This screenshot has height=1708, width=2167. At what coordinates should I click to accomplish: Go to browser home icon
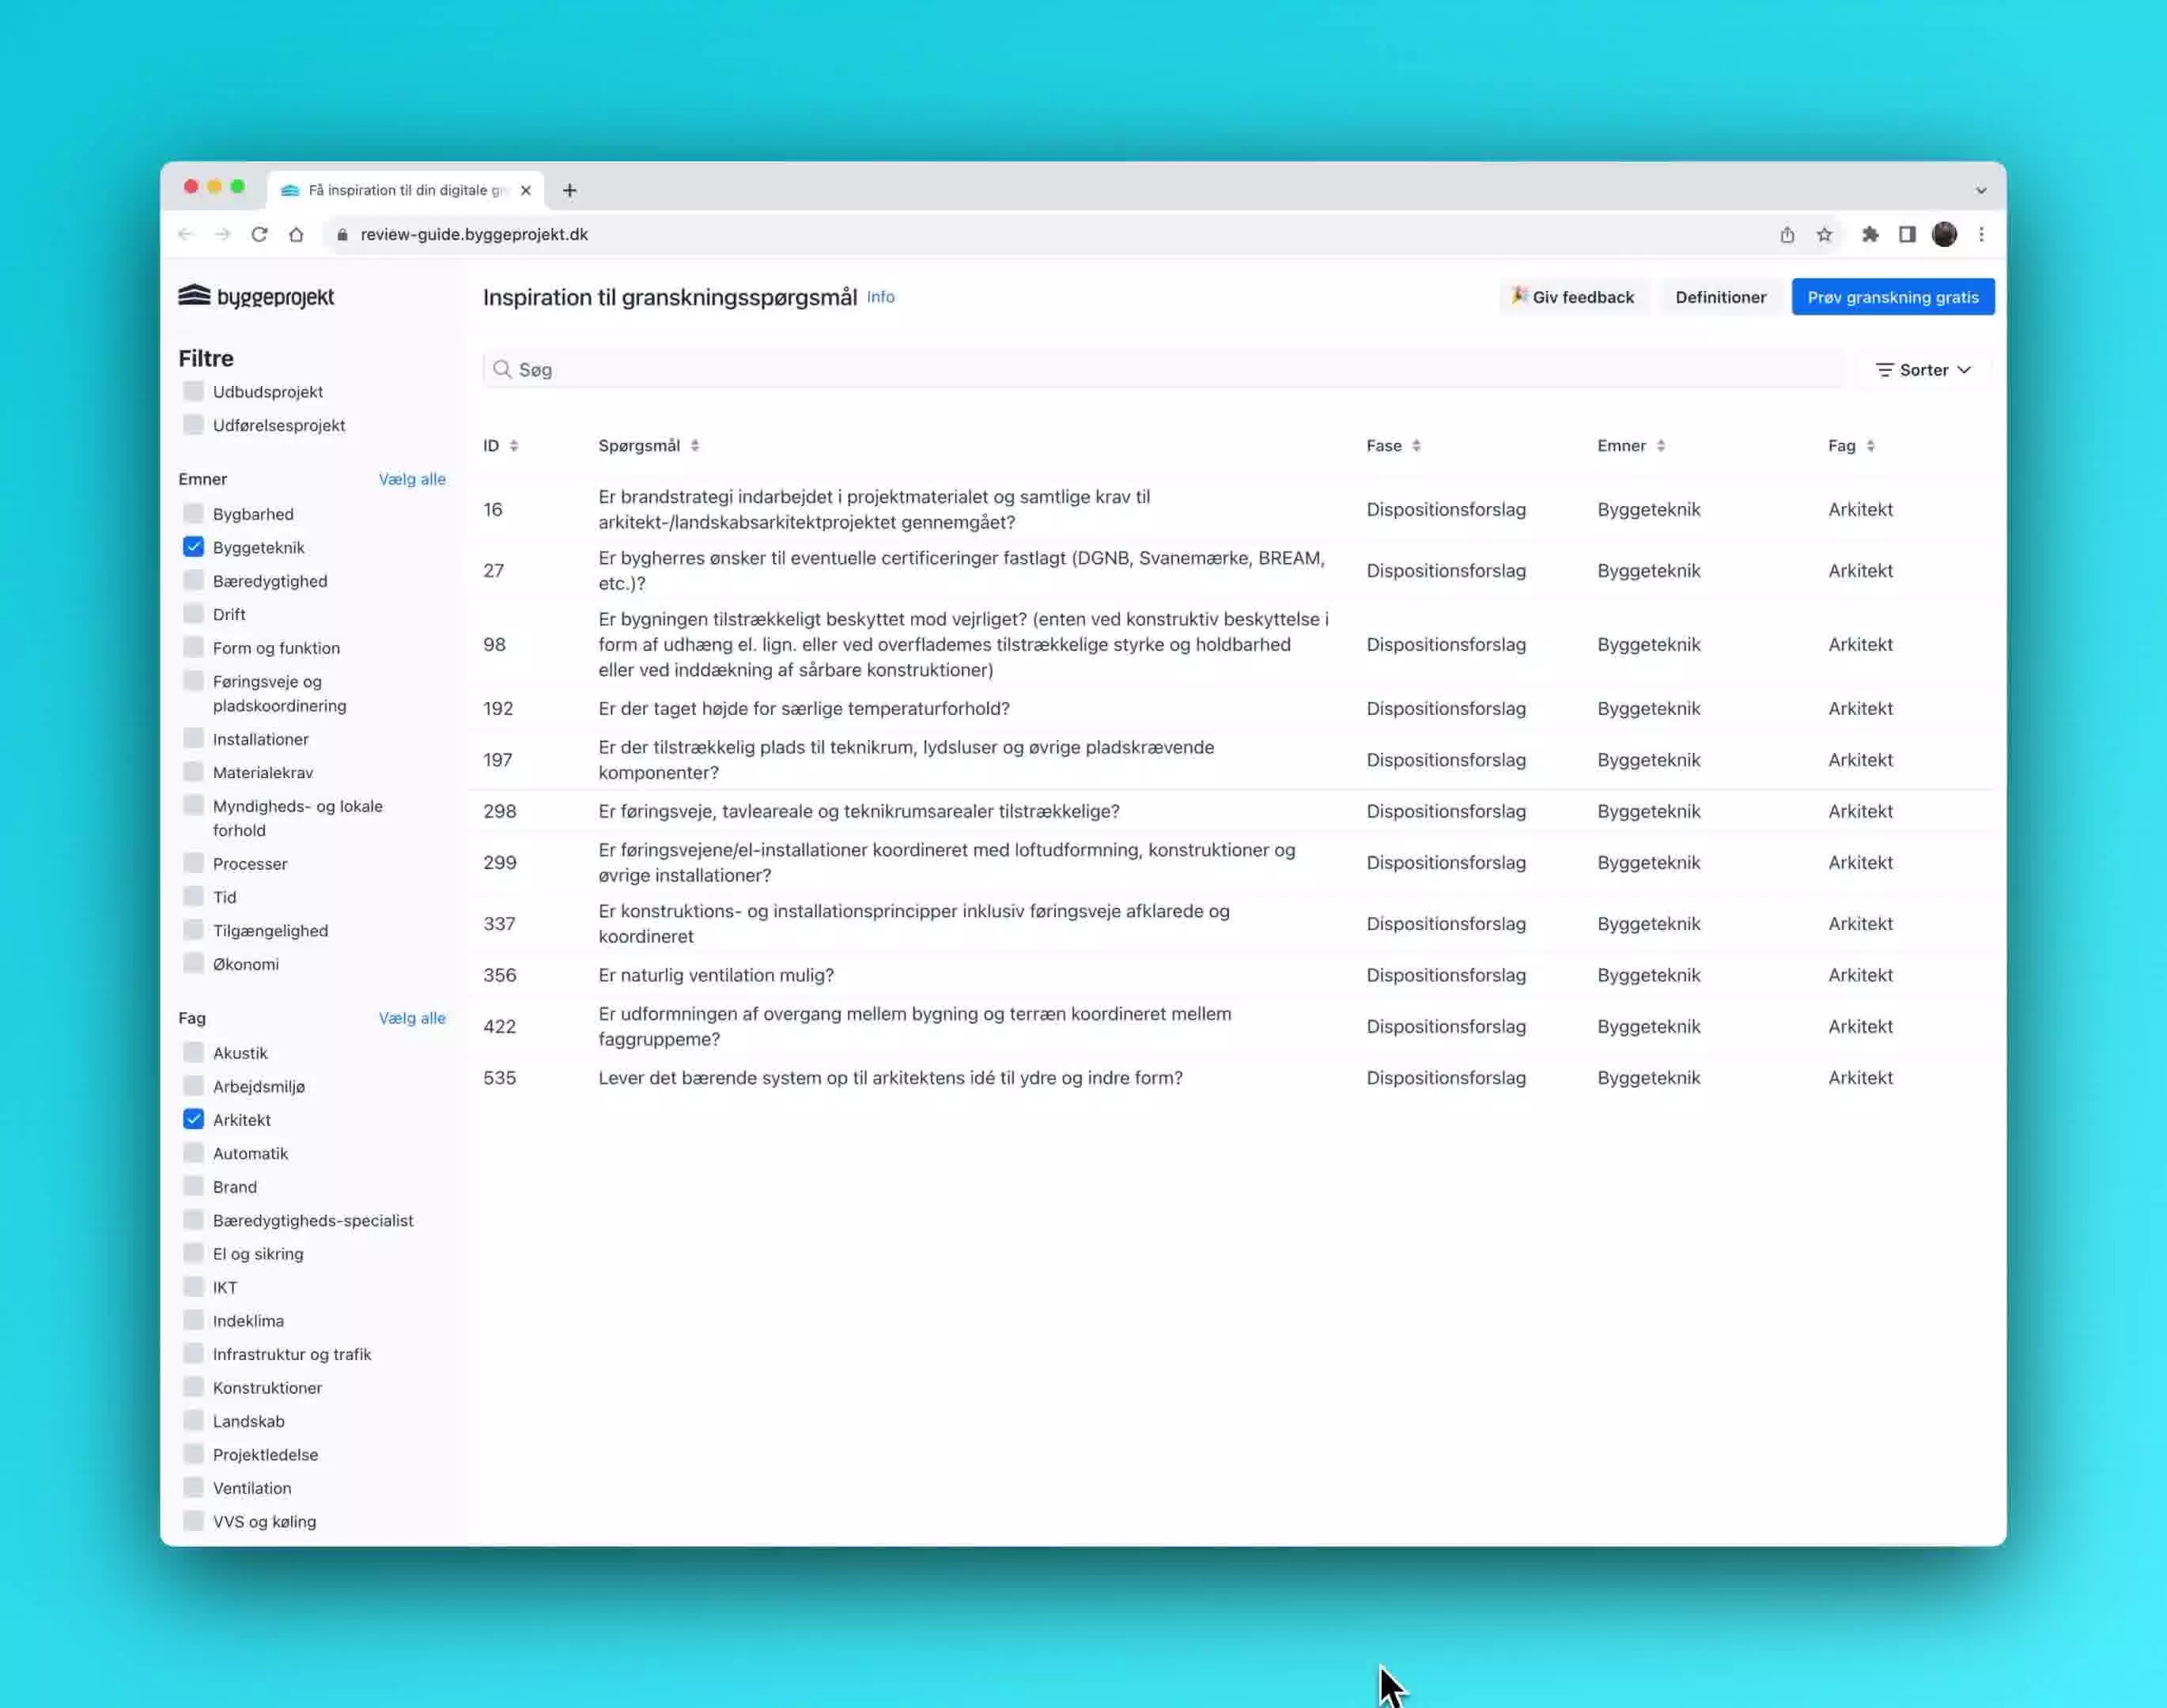pos(296,234)
